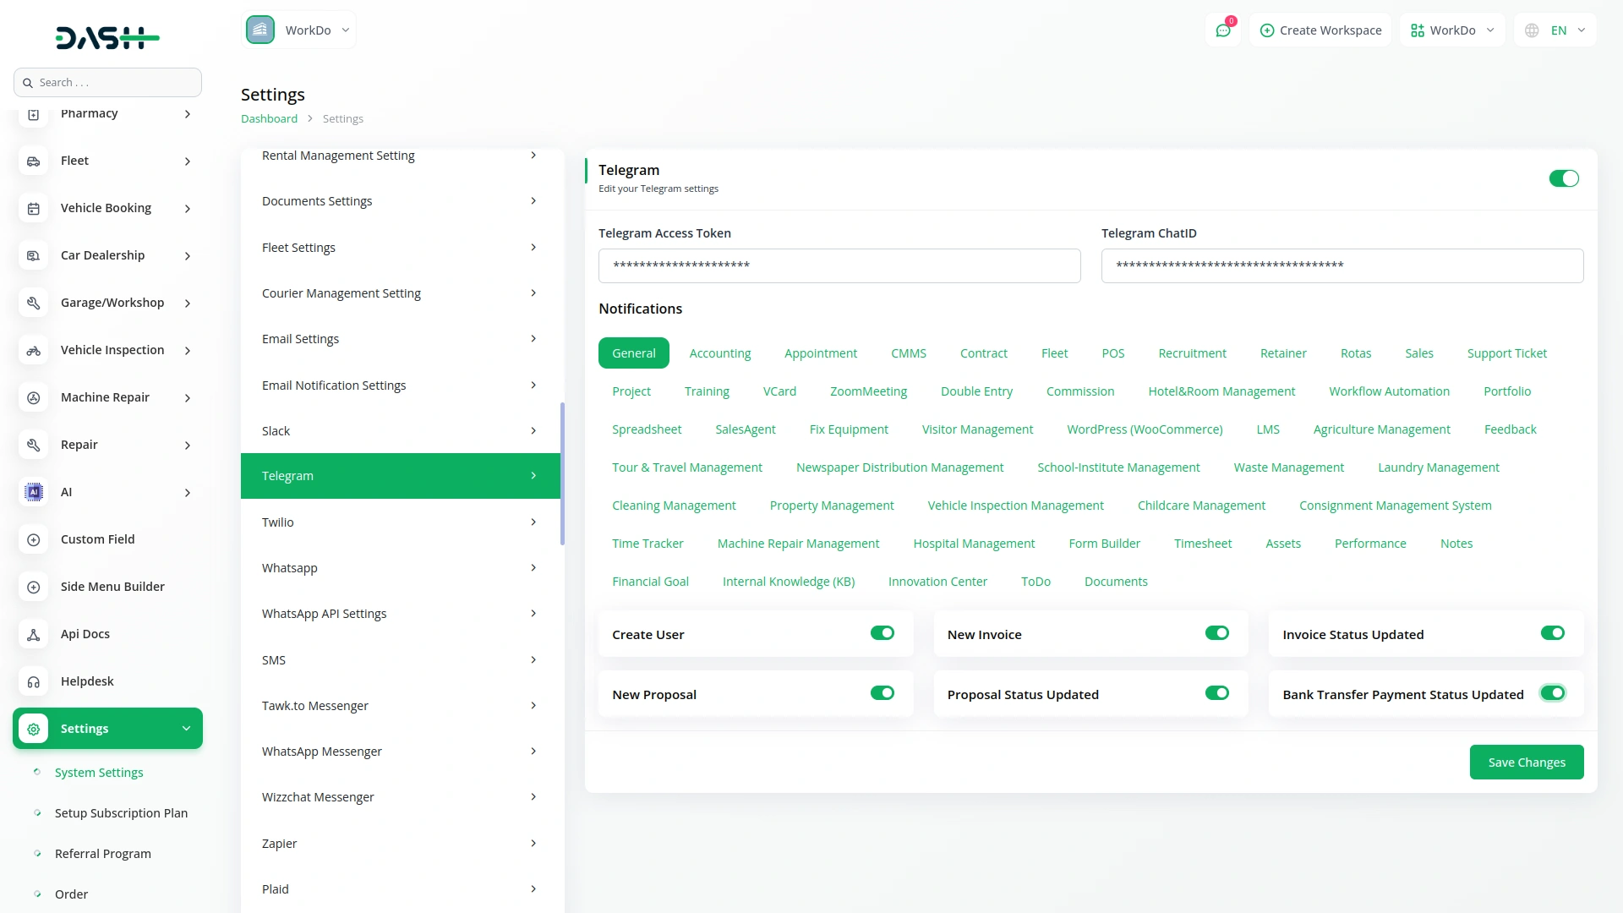Disable the main Telegram toggle
Screen dimensions: 1623x913
[x=1563, y=178]
